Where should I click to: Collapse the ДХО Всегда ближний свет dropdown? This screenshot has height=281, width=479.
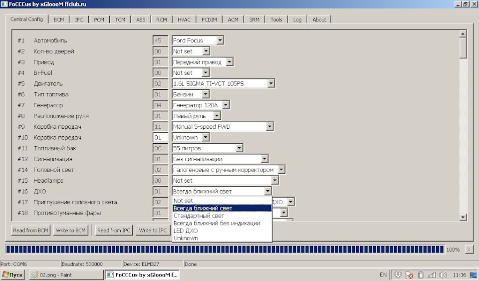[x=267, y=191]
